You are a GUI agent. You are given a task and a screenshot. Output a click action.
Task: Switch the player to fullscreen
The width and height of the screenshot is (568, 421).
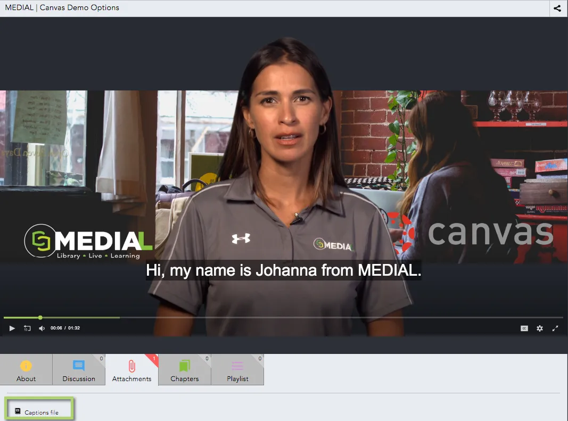pyautogui.click(x=555, y=328)
